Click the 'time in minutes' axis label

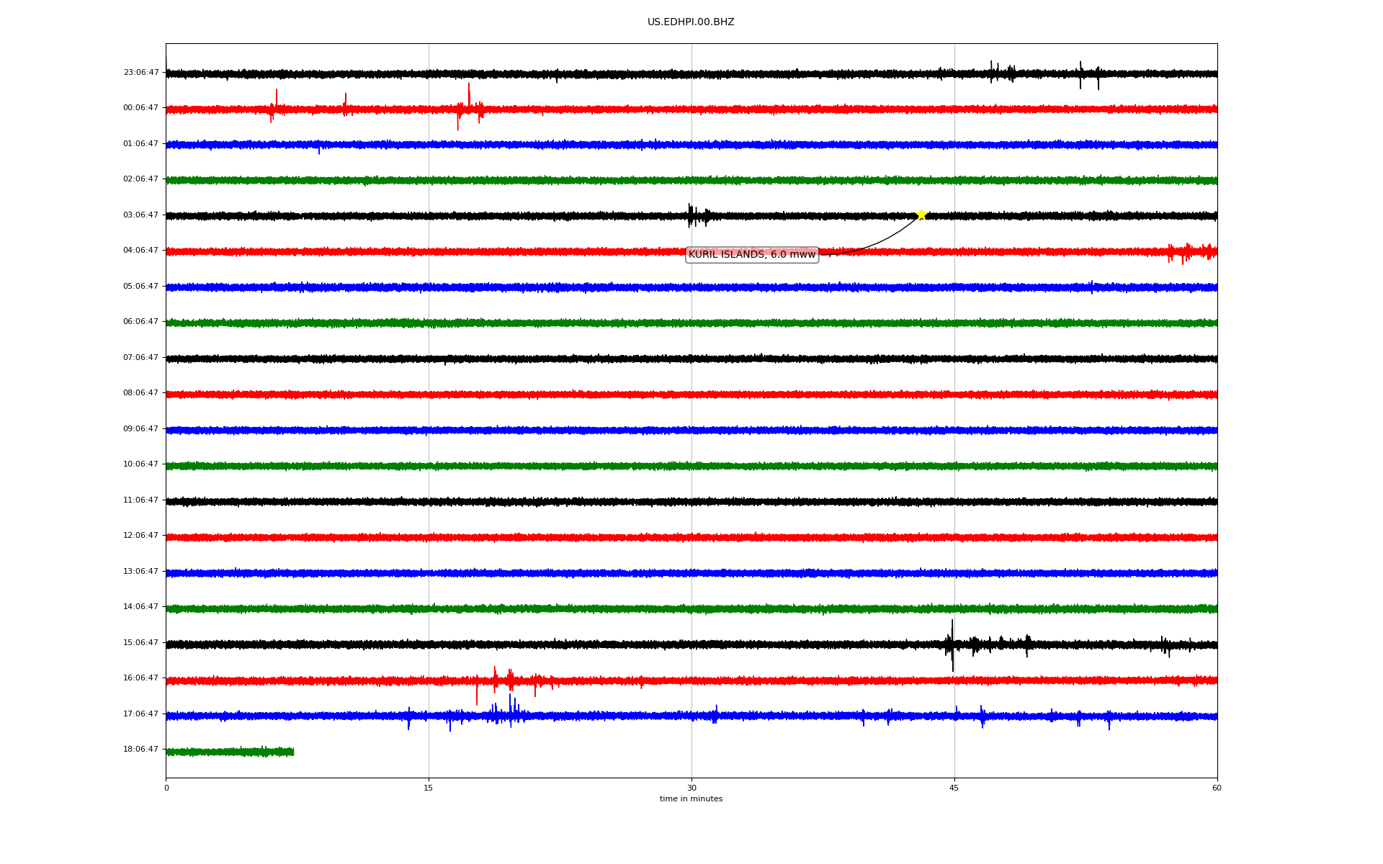tap(691, 799)
